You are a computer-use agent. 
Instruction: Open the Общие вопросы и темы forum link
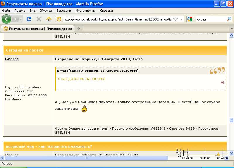(x=88, y=128)
